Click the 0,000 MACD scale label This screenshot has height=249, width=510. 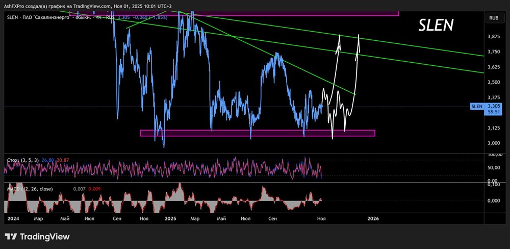[x=494, y=201]
